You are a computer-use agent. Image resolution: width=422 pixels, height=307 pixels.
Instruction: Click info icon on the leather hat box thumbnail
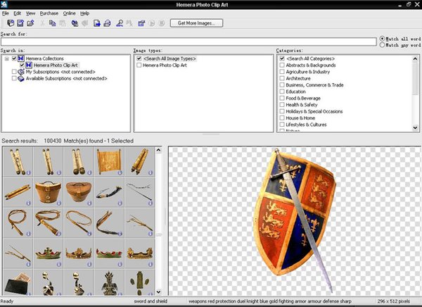point(59,203)
